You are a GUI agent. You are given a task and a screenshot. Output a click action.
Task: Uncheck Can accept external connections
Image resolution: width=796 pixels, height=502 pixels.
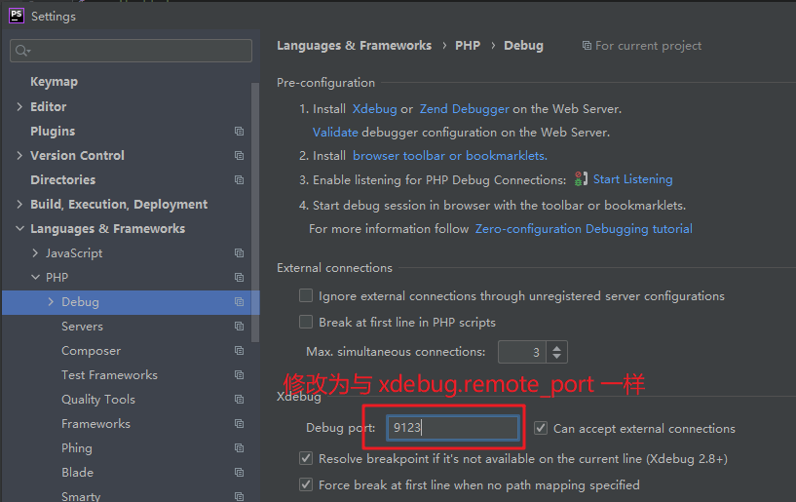tap(542, 428)
